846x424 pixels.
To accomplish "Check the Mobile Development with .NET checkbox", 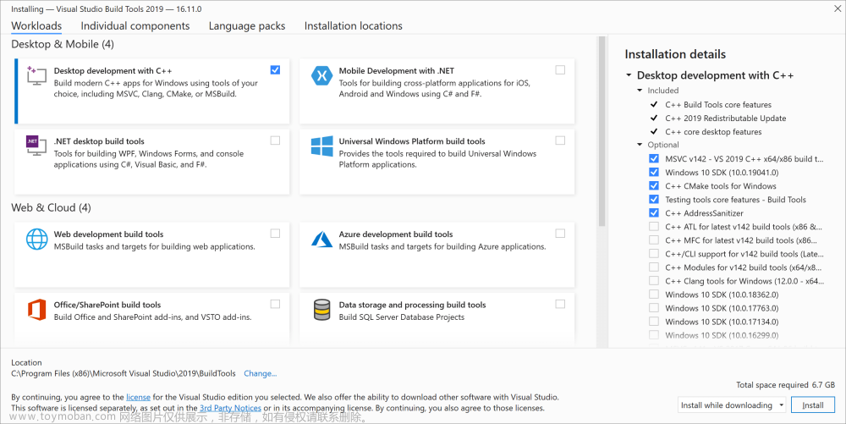I will (560, 69).
